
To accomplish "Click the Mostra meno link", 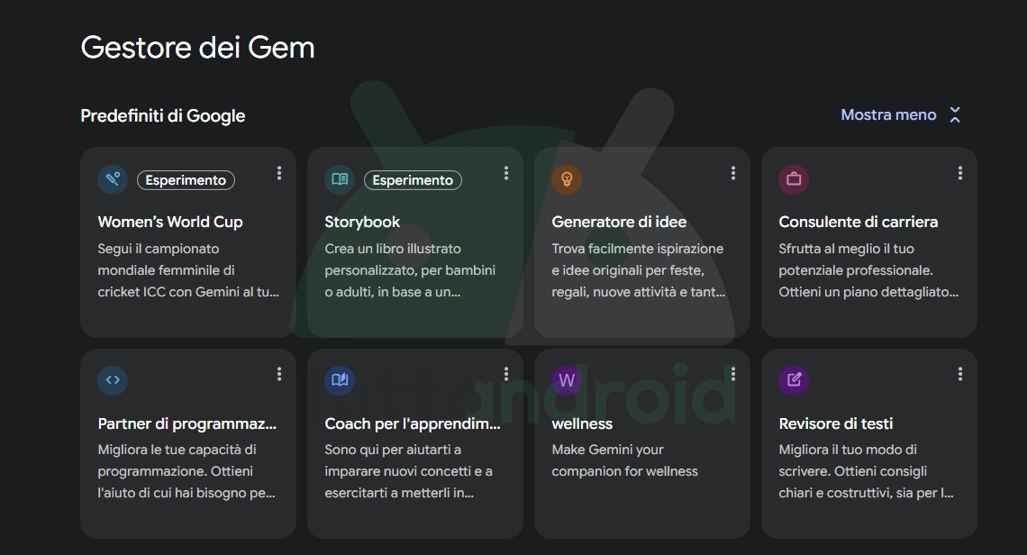I will (888, 115).
